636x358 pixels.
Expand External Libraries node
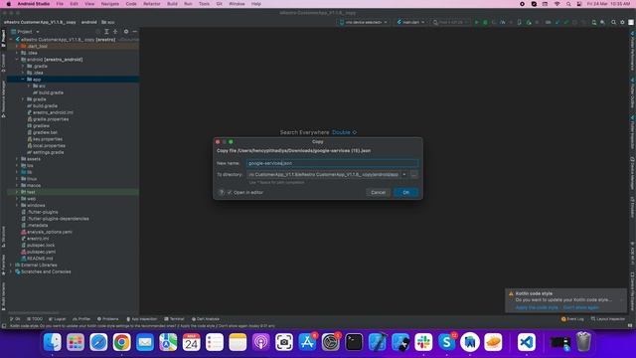11,266
